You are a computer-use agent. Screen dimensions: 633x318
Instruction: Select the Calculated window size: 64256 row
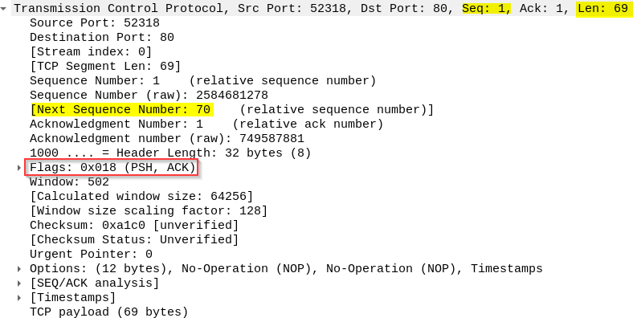[x=141, y=197]
